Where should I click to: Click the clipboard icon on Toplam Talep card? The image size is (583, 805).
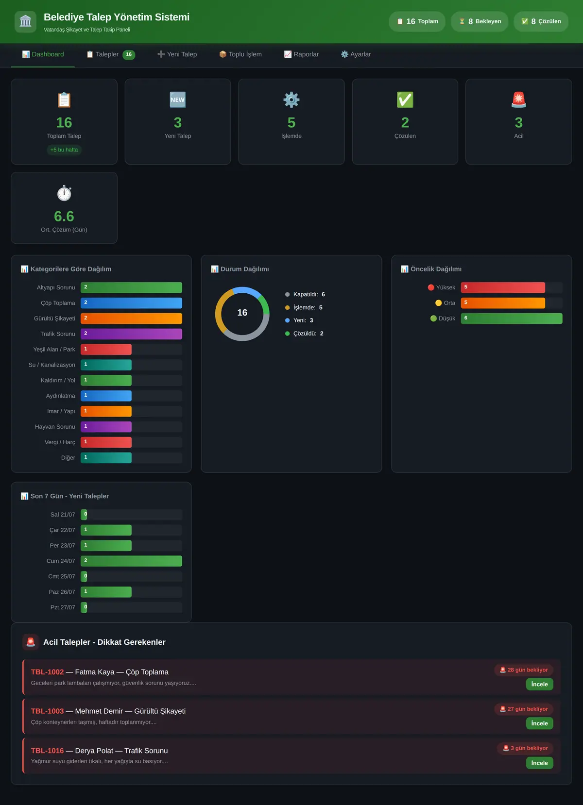pyautogui.click(x=64, y=100)
